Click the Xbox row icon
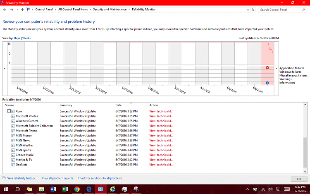Image resolution: width=310 pixels, height=194 pixels. (x=13, y=111)
